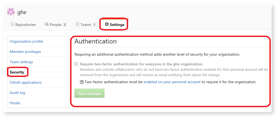Click the Save changes button
Image resolution: width=277 pixels, height=118 pixels.
(90, 93)
